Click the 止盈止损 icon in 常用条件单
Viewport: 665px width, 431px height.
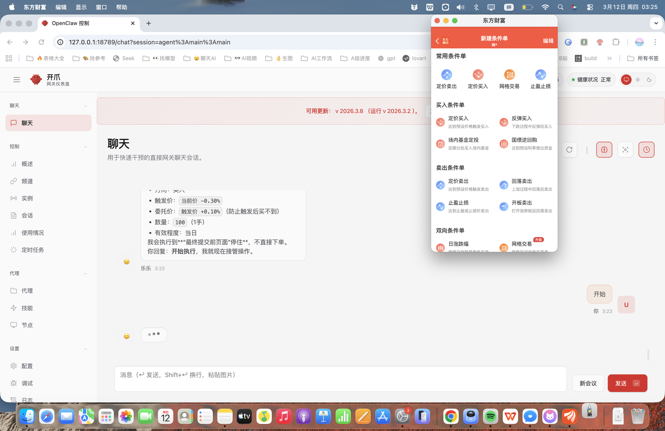[x=541, y=75]
